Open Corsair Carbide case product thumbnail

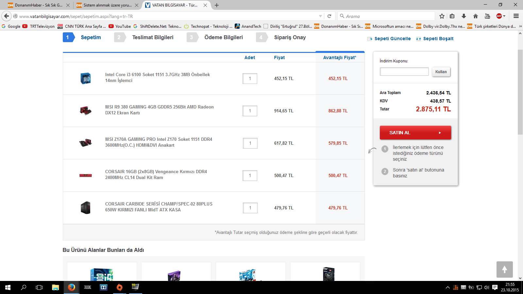coord(86,208)
